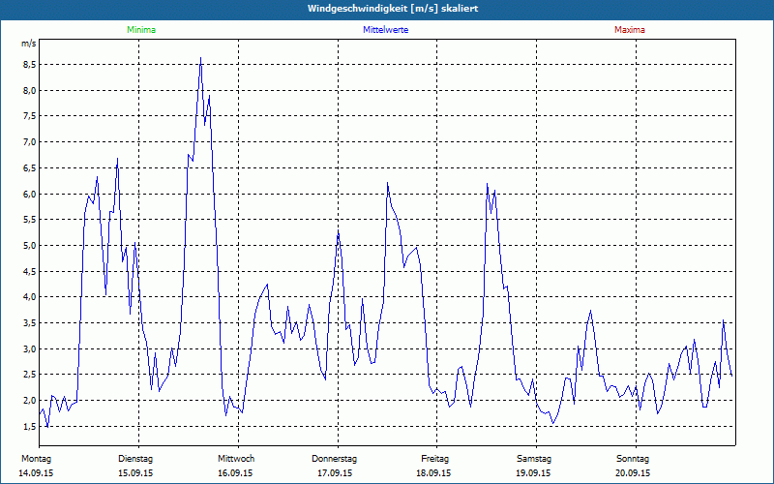Click the 5,5 y-axis value
The width and height of the screenshot is (774, 484).
pyautogui.click(x=28, y=220)
